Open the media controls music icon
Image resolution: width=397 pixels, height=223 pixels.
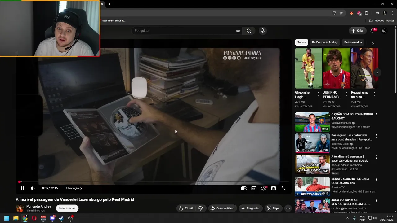pos(377,13)
